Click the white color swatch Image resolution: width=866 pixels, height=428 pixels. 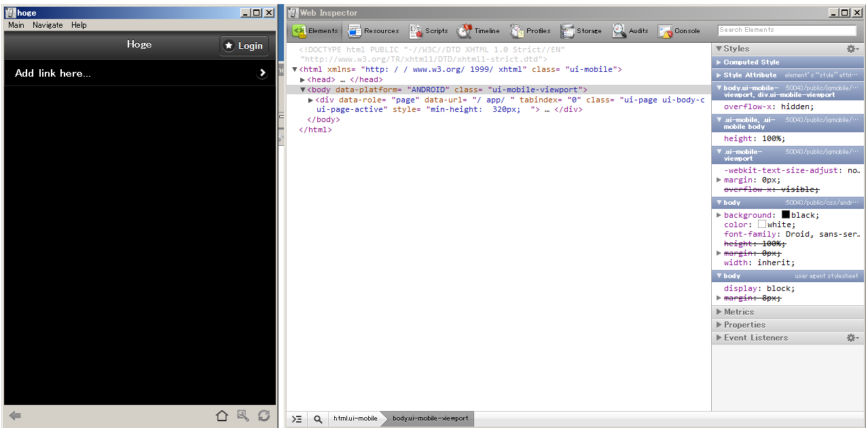click(x=762, y=224)
